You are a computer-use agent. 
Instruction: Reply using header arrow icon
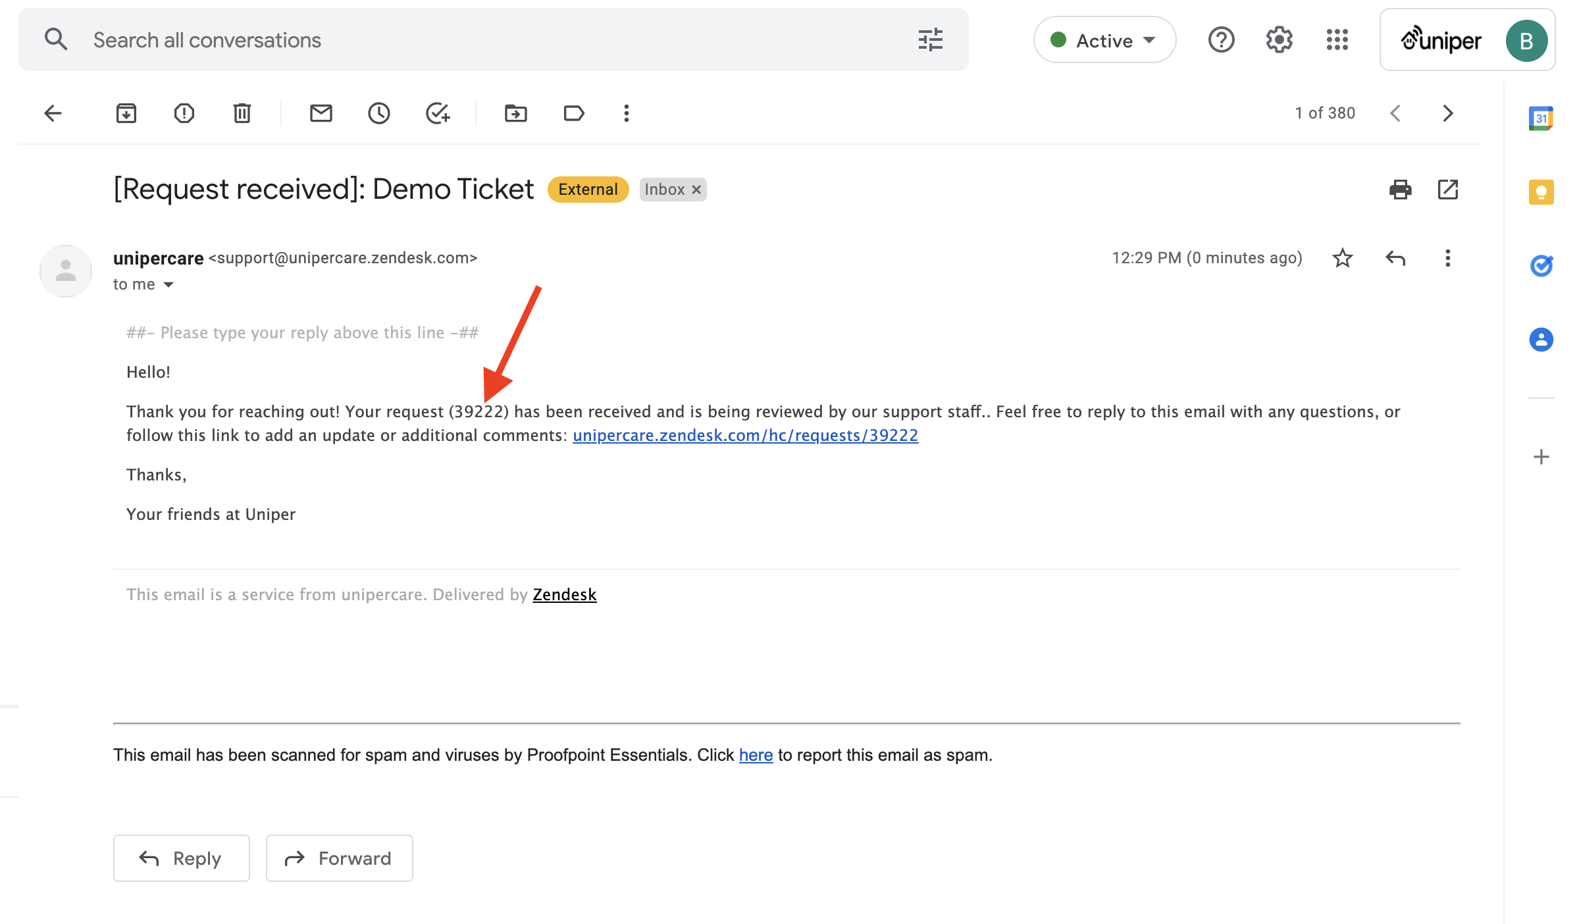click(1395, 258)
